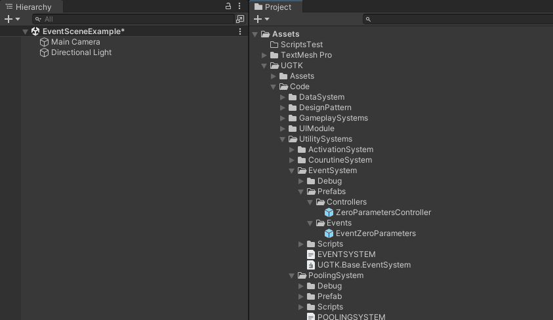The width and height of the screenshot is (553, 320).
Task: Click the CourutineSystem folder icon
Action: [x=302, y=160]
